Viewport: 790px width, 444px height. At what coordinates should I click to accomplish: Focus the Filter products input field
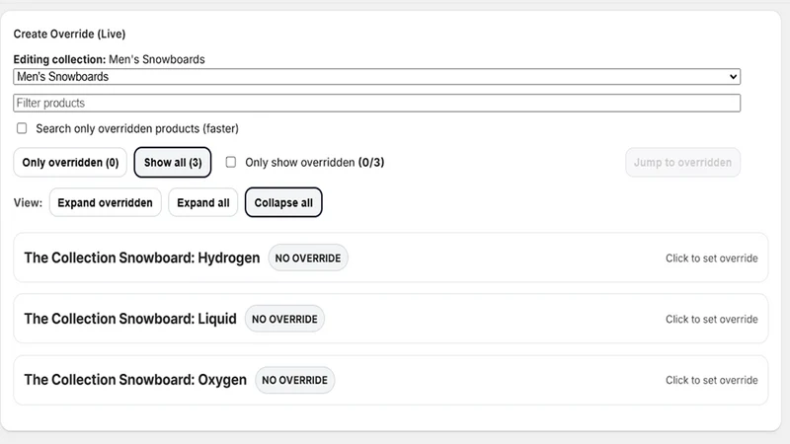click(376, 103)
